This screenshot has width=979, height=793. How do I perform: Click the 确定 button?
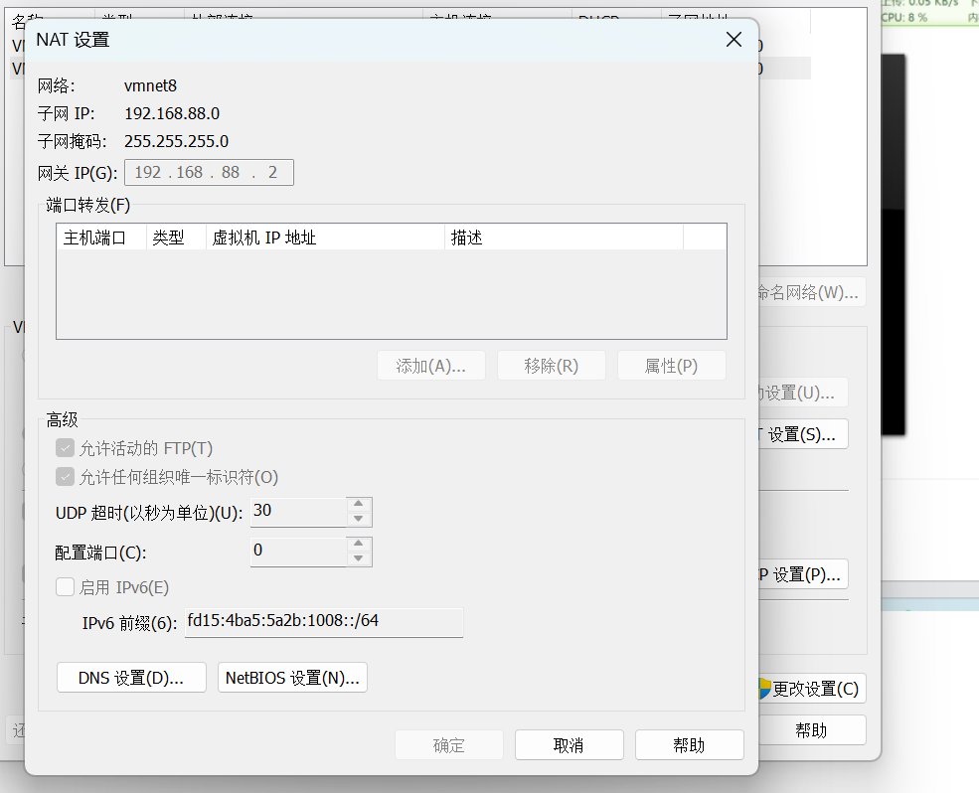point(449,745)
